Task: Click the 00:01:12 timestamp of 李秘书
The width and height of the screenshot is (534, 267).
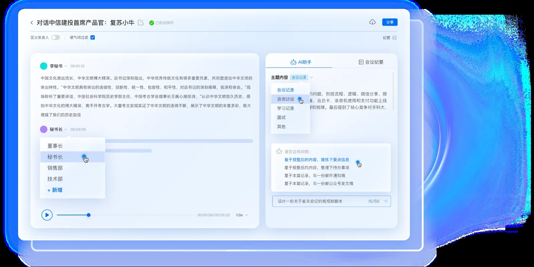Action: pyautogui.click(x=77, y=66)
